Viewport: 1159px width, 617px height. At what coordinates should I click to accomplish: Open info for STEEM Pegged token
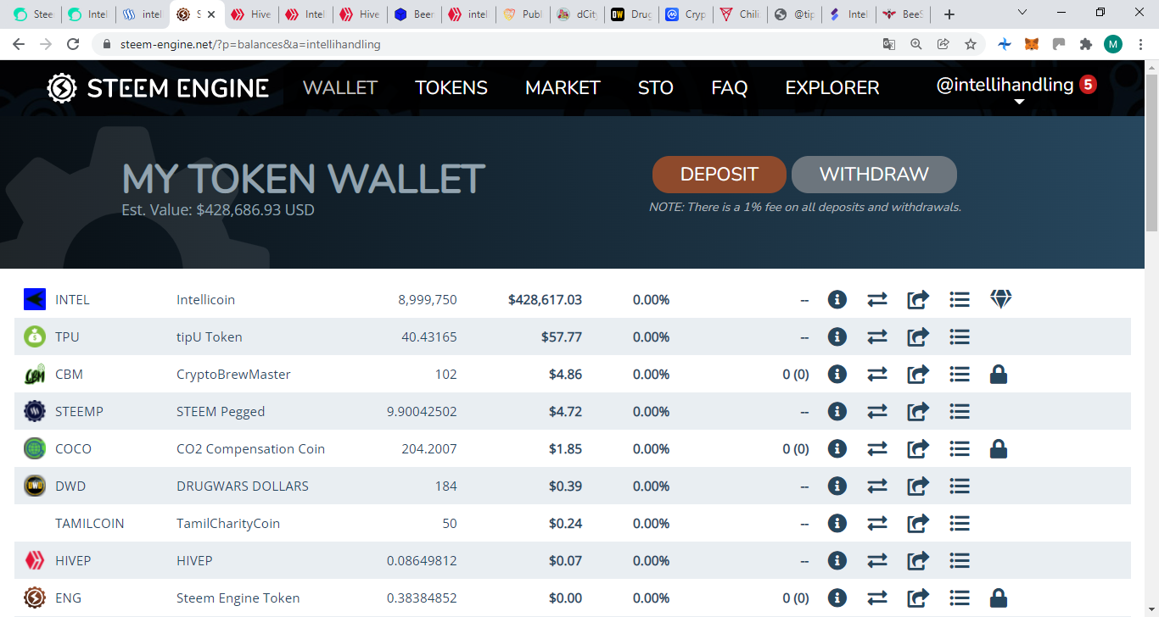[x=837, y=411]
